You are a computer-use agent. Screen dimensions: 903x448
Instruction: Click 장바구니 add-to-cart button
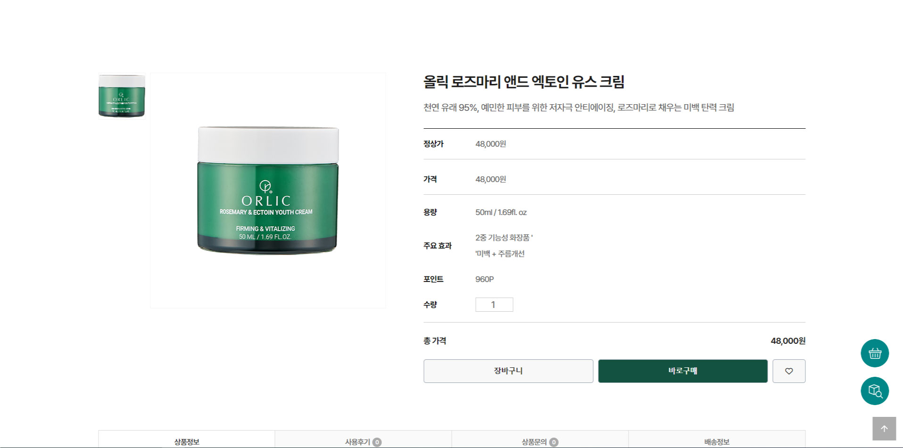508,371
